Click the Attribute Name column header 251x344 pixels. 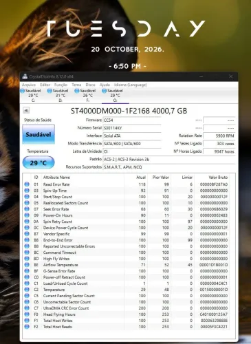pyautogui.click(x=56, y=178)
